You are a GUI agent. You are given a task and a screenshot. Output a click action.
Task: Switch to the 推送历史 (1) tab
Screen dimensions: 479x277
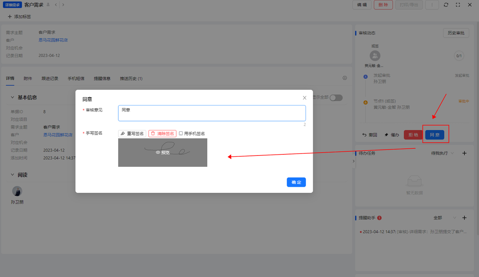(x=131, y=79)
